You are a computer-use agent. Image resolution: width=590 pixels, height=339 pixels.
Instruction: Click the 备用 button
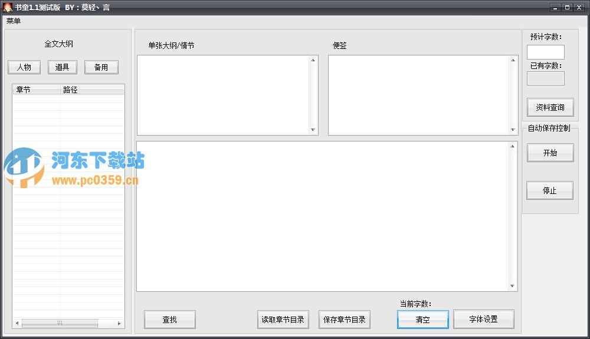(101, 67)
